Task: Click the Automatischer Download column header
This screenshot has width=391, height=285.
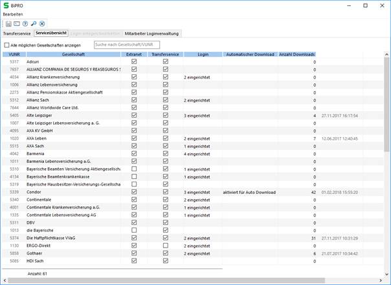Action: pyautogui.click(x=249, y=54)
